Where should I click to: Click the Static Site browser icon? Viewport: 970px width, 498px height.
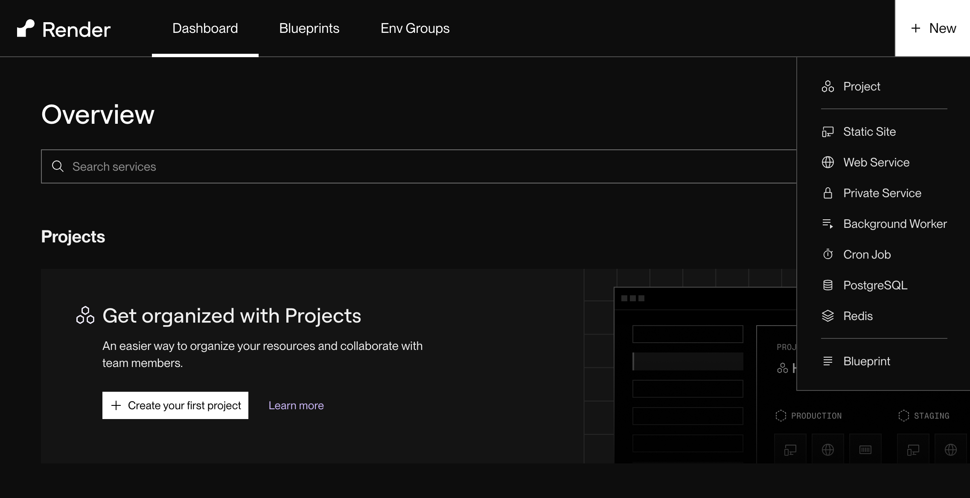(x=828, y=132)
